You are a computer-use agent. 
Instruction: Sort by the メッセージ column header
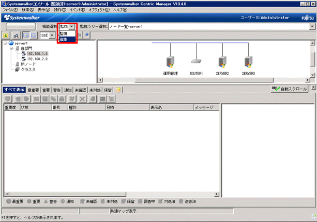tap(207, 108)
